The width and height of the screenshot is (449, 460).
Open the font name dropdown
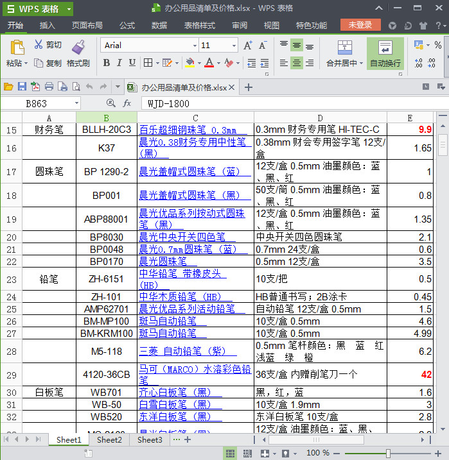pyautogui.click(x=195, y=46)
